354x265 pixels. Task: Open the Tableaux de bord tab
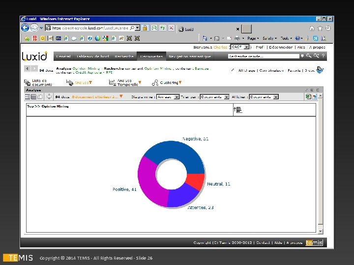92,56
